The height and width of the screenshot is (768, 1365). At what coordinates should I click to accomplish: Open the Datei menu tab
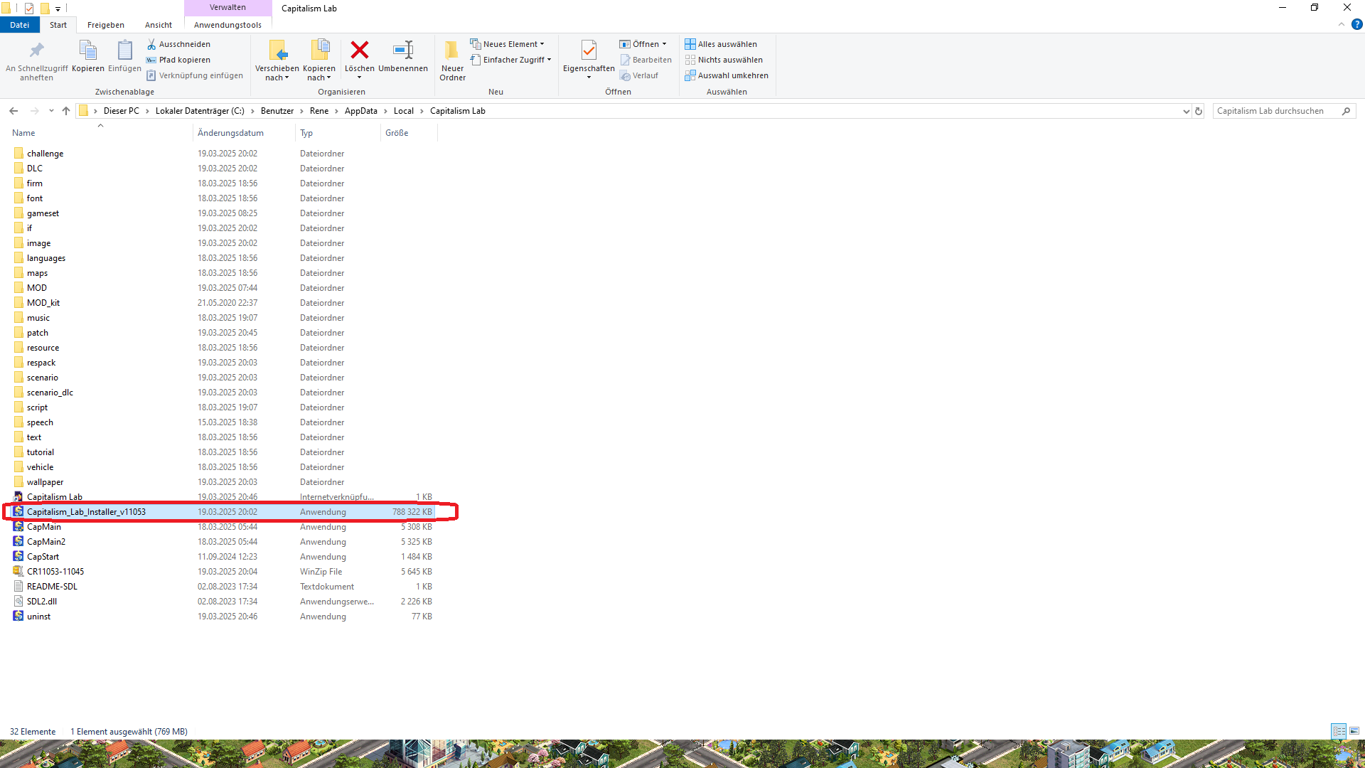[20, 25]
